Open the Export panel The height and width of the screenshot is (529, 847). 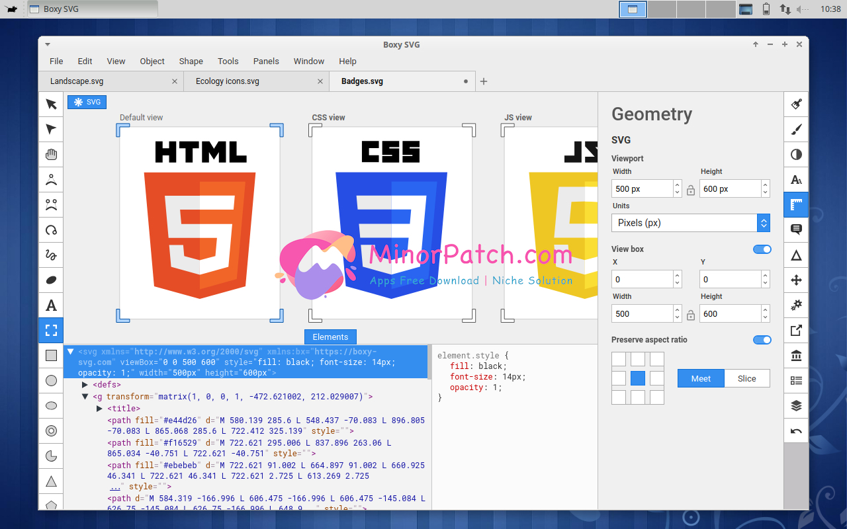[x=796, y=330]
